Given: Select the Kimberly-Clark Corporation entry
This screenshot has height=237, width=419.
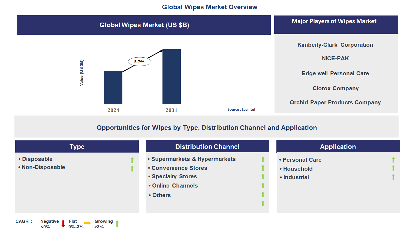Looking at the screenshot, I should [x=335, y=45].
